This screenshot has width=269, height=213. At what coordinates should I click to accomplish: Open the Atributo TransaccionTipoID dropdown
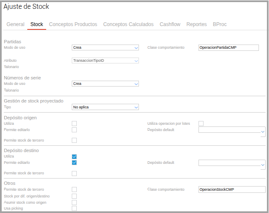tap(105, 60)
